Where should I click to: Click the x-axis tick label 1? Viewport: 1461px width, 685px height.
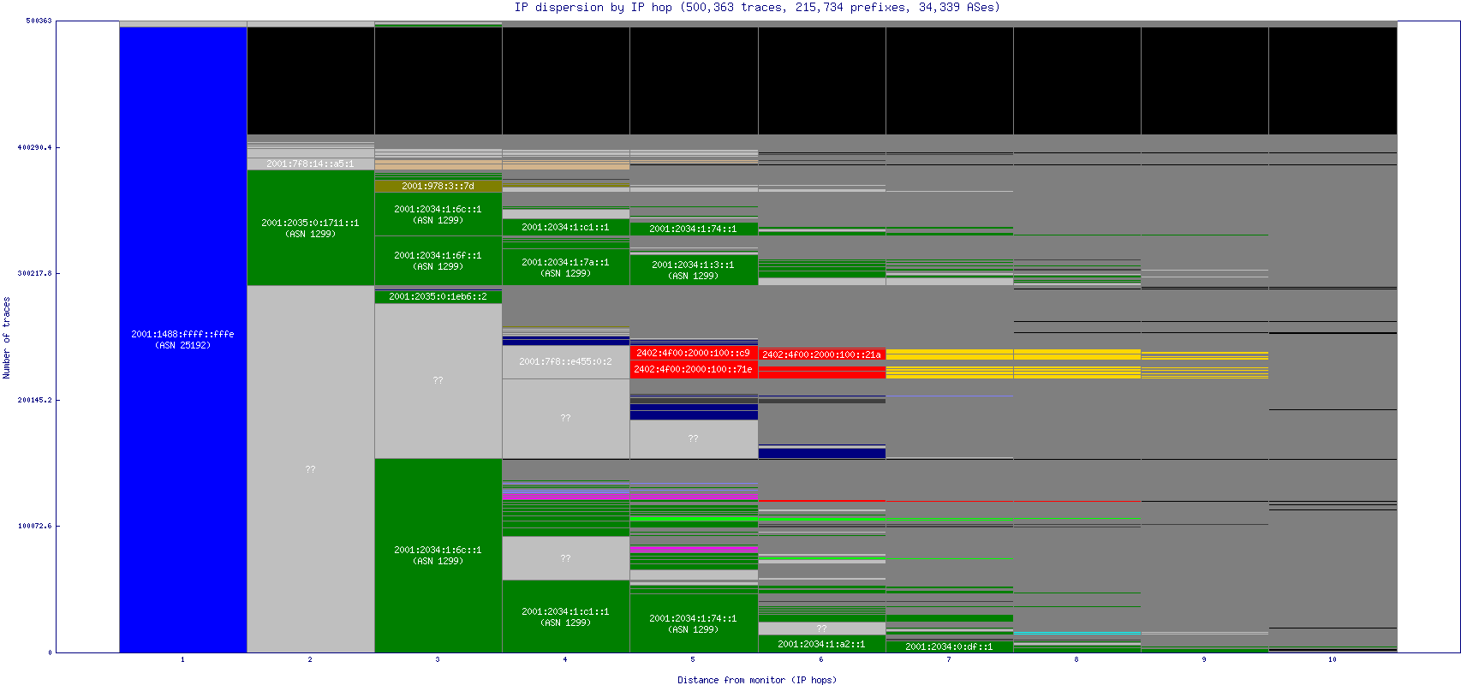(182, 659)
